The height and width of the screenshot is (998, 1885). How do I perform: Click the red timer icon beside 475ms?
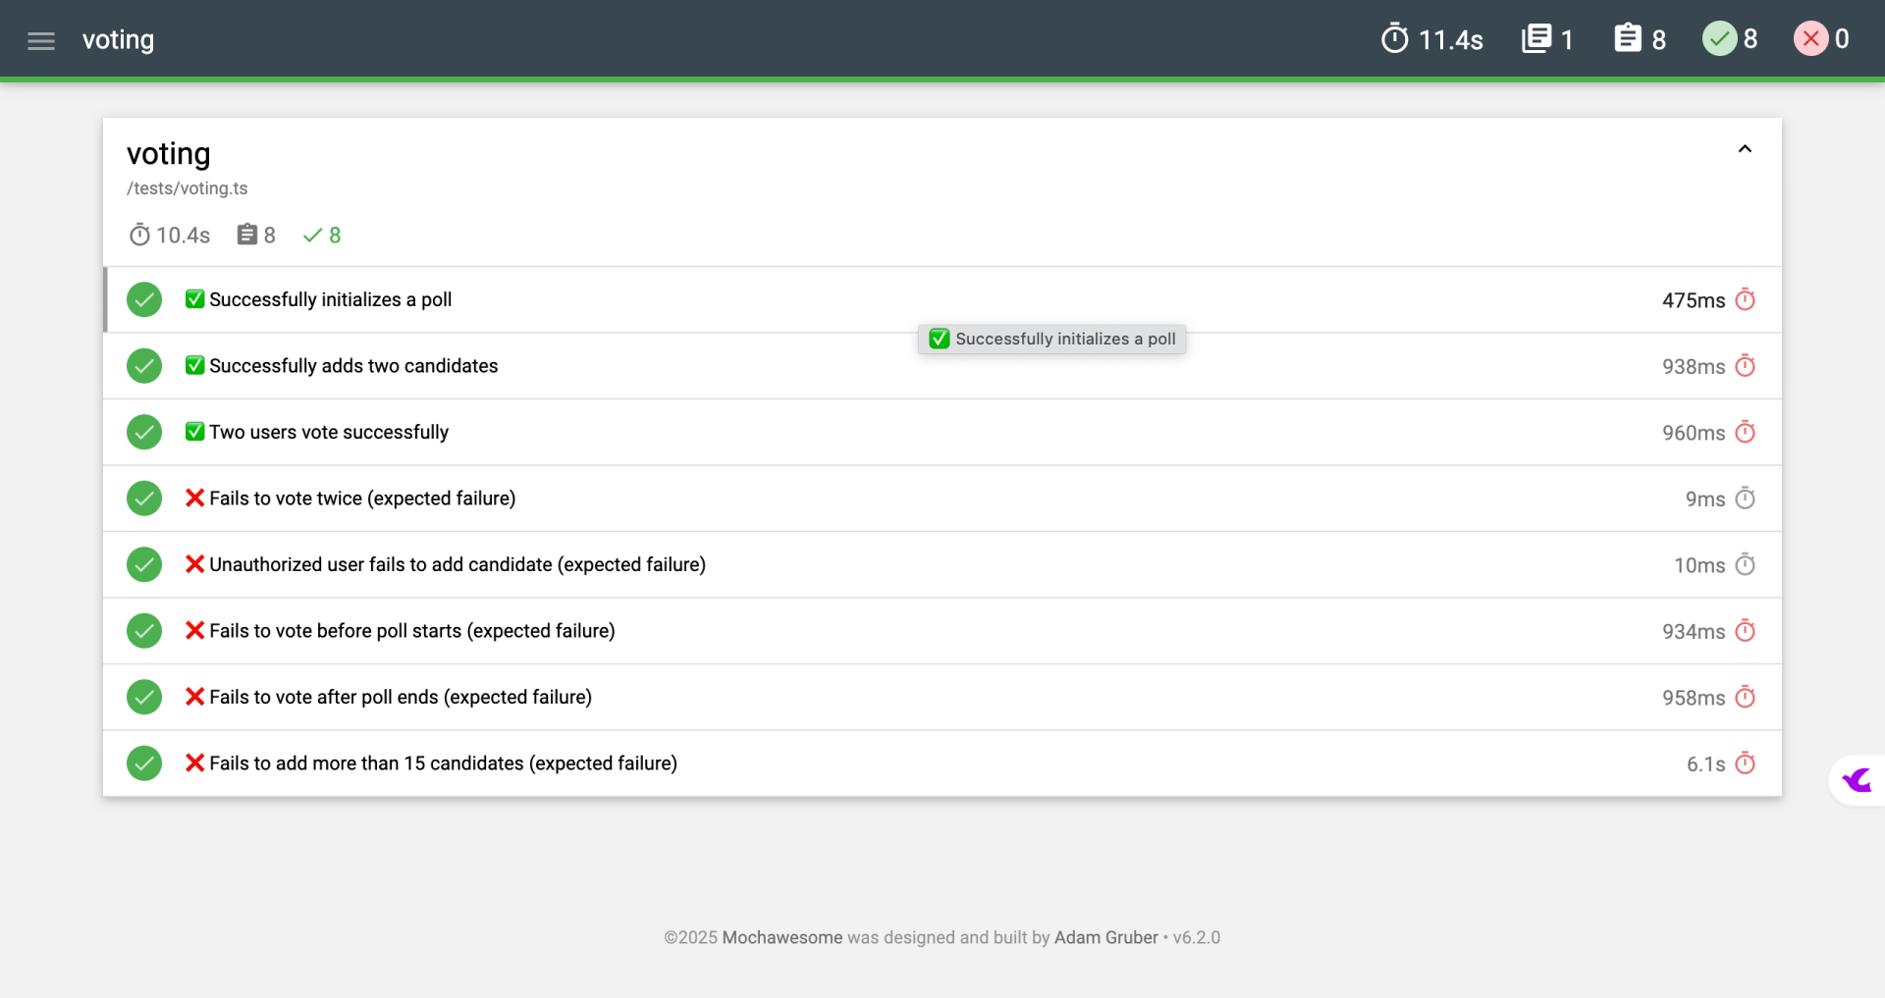(1745, 299)
